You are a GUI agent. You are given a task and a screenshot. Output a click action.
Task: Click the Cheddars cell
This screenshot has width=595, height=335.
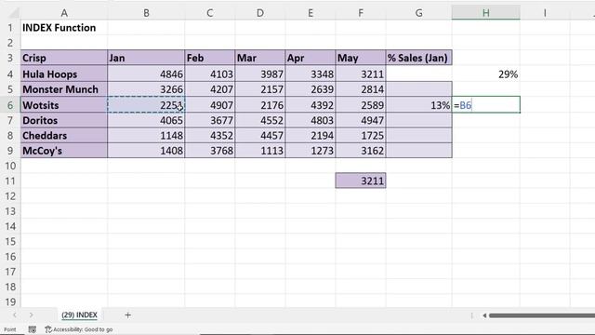click(x=64, y=136)
